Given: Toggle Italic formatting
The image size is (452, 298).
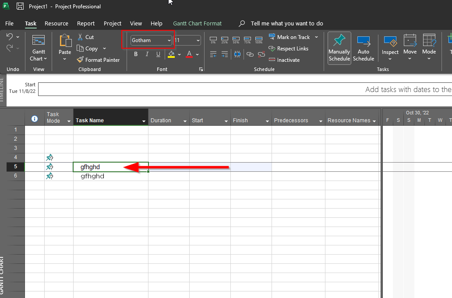Looking at the screenshot, I should pyautogui.click(x=147, y=54).
